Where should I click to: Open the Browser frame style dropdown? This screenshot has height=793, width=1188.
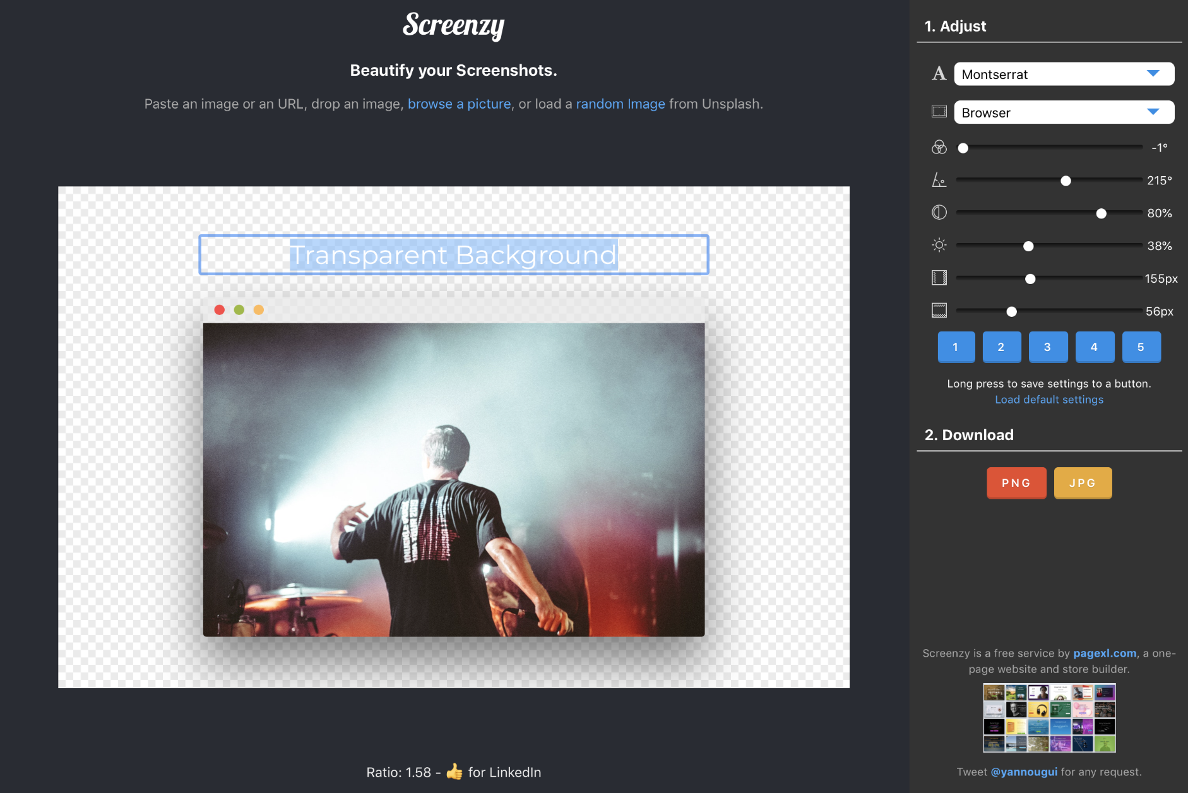tap(1064, 112)
